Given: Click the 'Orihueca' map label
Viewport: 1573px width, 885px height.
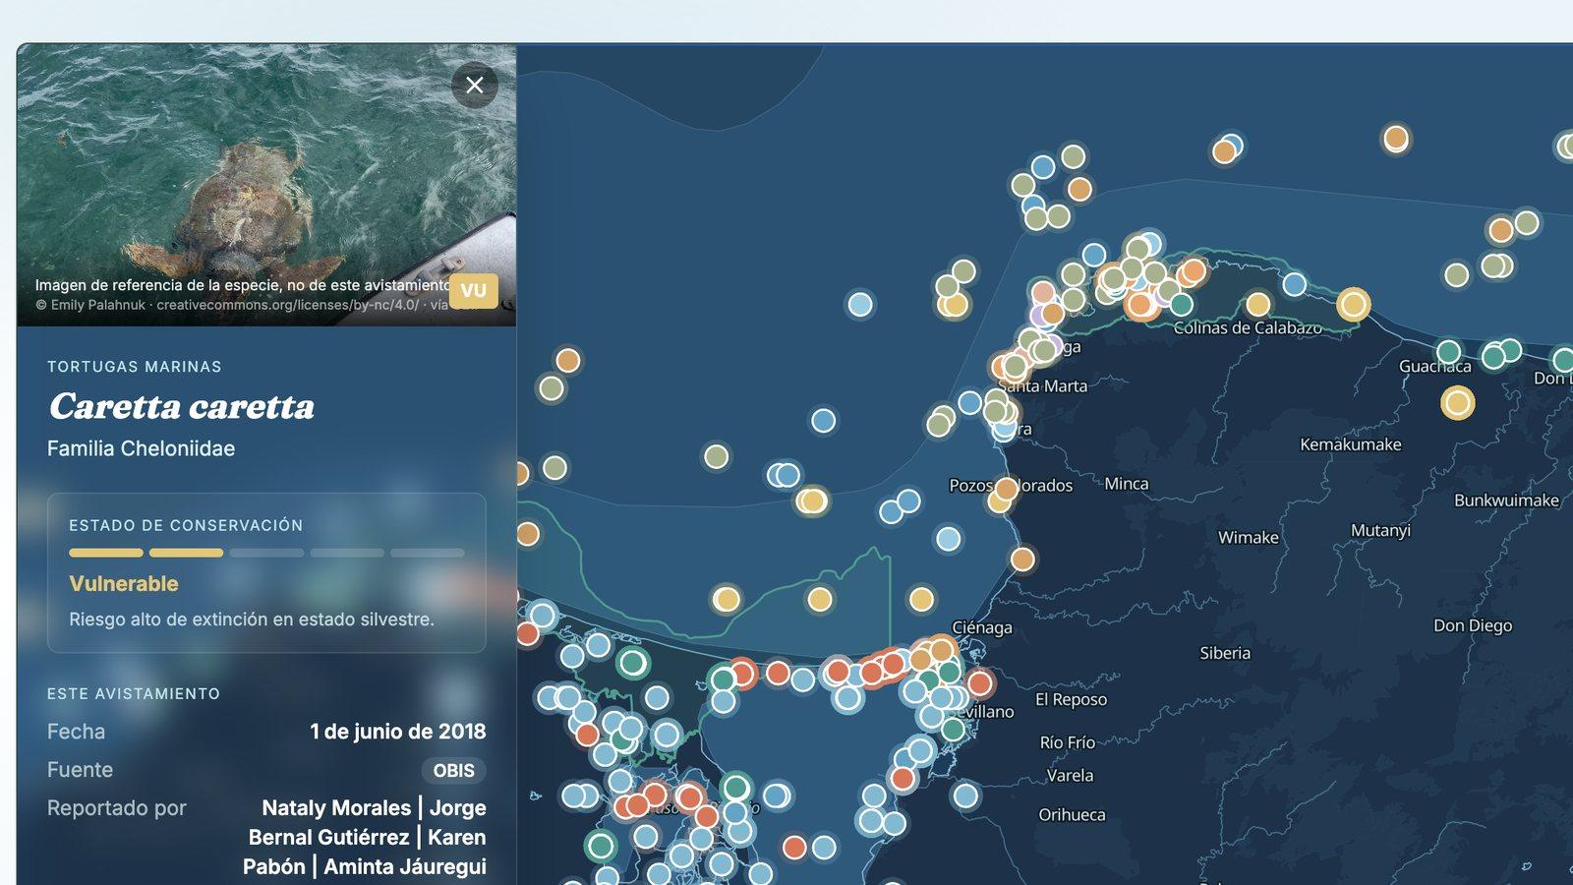Looking at the screenshot, I should 1072,815.
